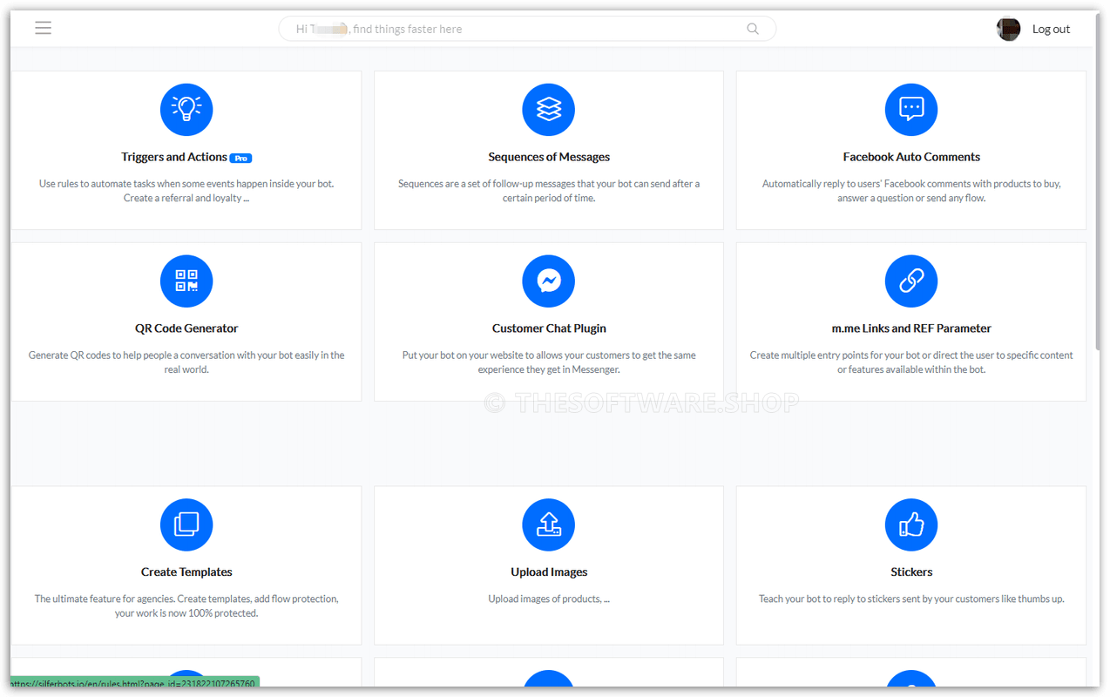The width and height of the screenshot is (1110, 697).
Task: Open the Facebook Auto Comments card
Action: (910, 150)
